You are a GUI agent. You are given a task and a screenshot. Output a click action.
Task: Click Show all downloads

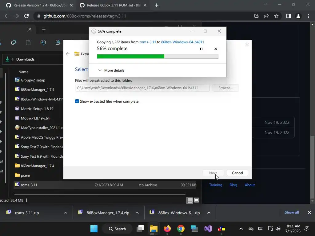click(x=292, y=212)
